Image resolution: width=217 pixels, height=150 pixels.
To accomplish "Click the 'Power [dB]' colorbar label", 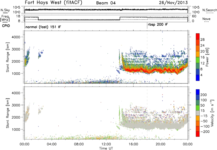I will click(207, 57).
